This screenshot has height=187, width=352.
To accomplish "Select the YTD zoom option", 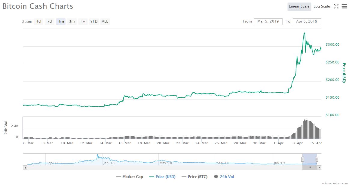I will pos(94,21).
